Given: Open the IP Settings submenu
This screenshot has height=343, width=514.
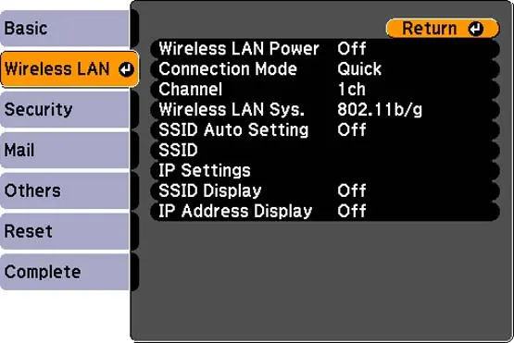Looking at the screenshot, I should coord(325,170).
